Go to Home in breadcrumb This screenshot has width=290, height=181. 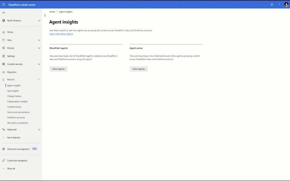52,12
